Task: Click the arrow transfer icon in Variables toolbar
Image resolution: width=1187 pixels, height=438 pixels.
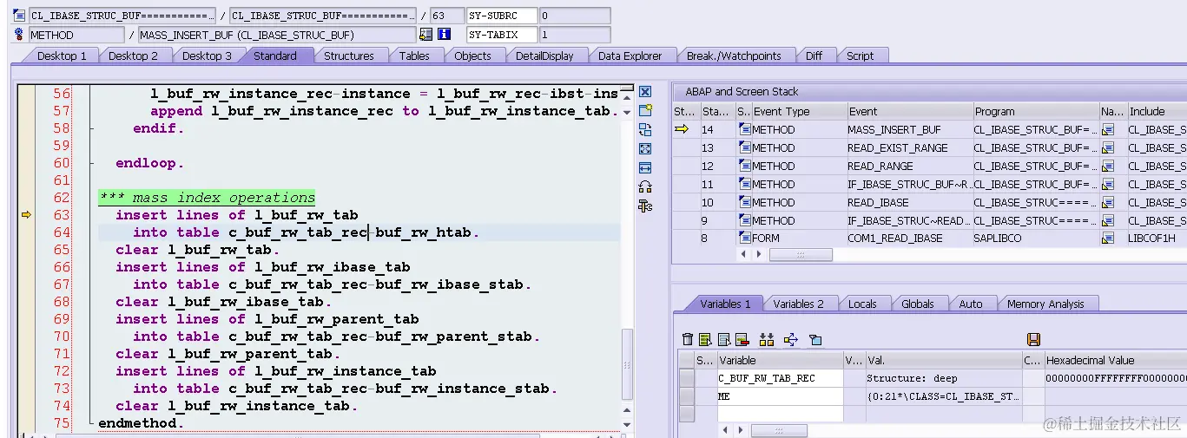Action: (790, 339)
